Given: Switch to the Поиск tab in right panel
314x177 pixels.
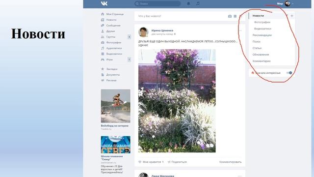Looking at the screenshot, I should click(x=256, y=41).
